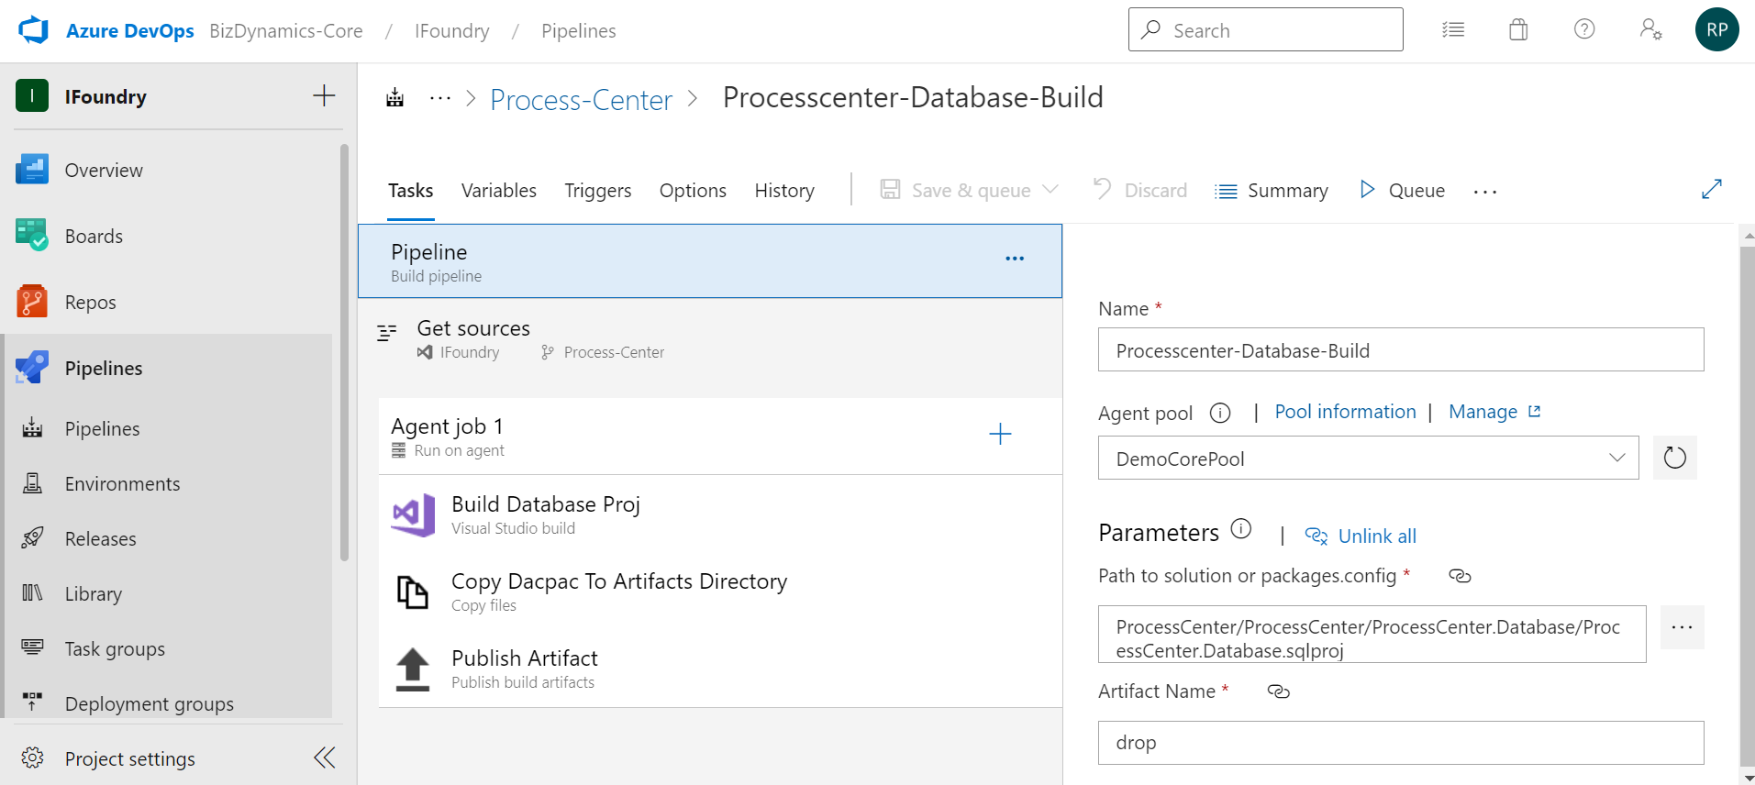
Task: Open the DemoCorePool agent pool dropdown
Action: (1368, 458)
